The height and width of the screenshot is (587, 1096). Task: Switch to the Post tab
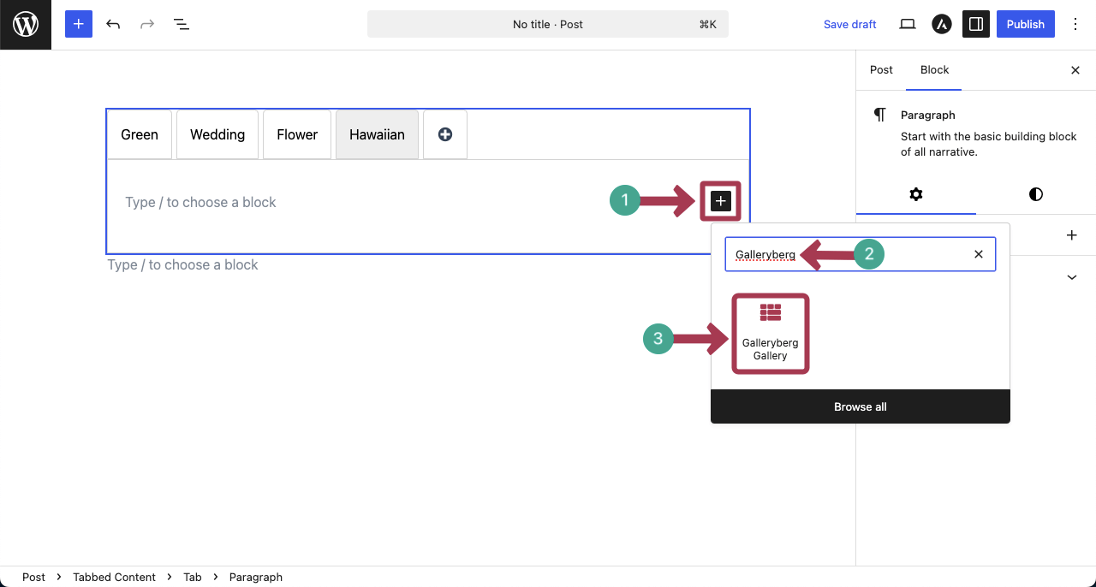click(x=881, y=70)
